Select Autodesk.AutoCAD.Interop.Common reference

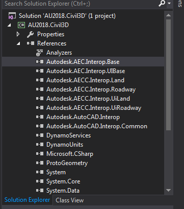(97, 126)
